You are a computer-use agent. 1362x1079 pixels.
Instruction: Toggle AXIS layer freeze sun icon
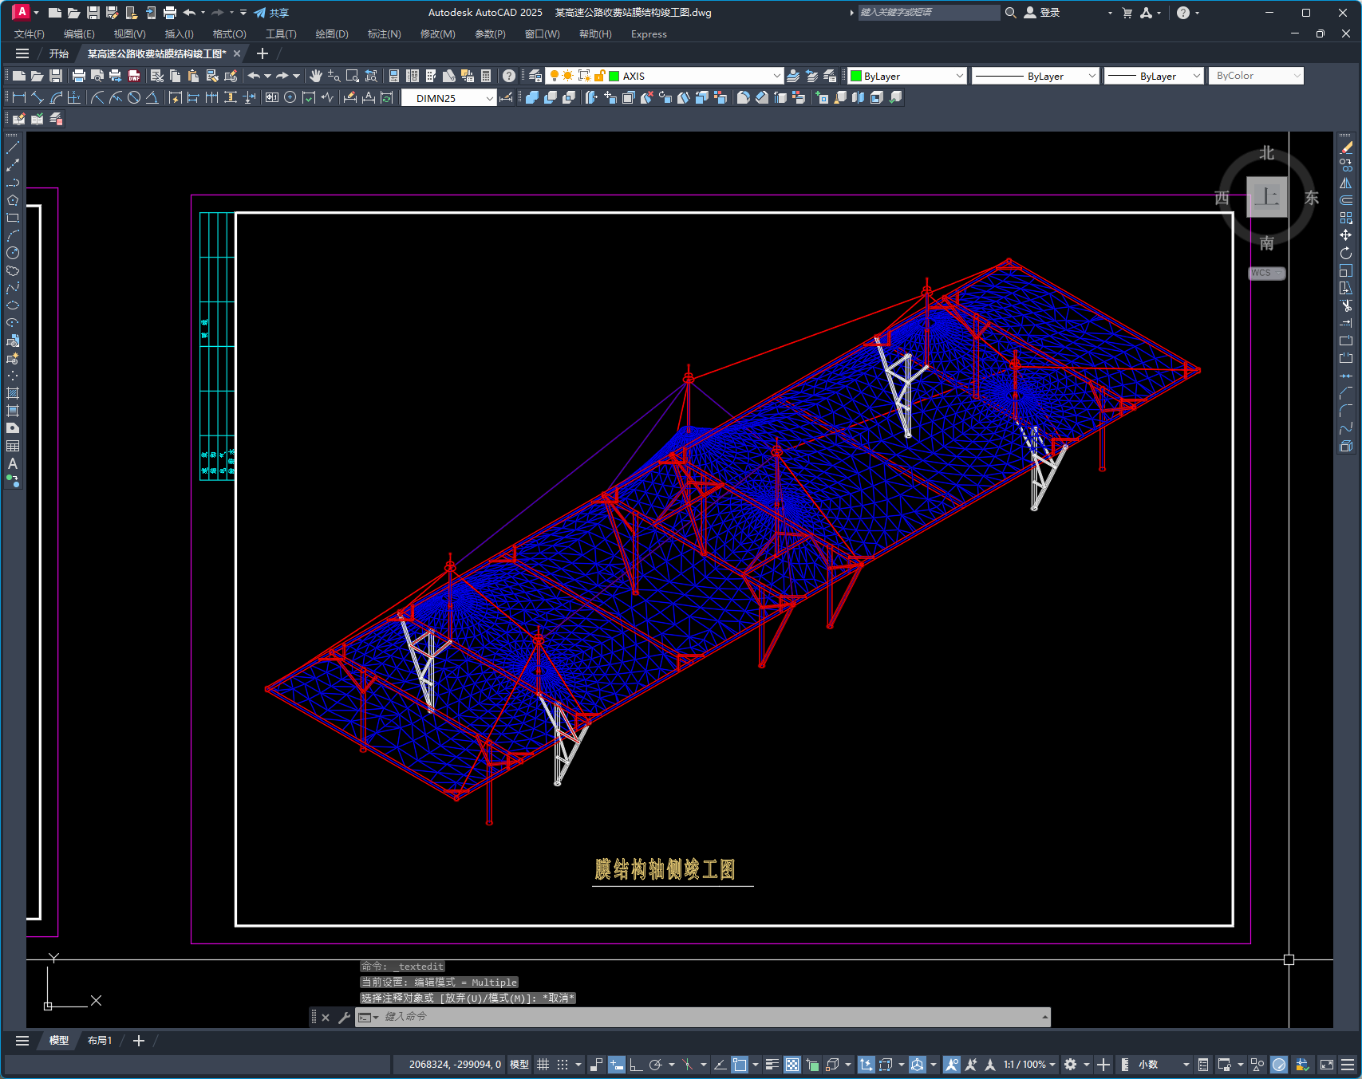coord(568,76)
